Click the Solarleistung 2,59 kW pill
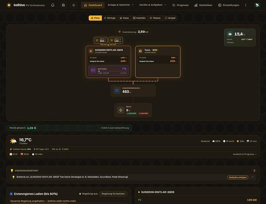266x204 pixels. [x=133, y=32]
